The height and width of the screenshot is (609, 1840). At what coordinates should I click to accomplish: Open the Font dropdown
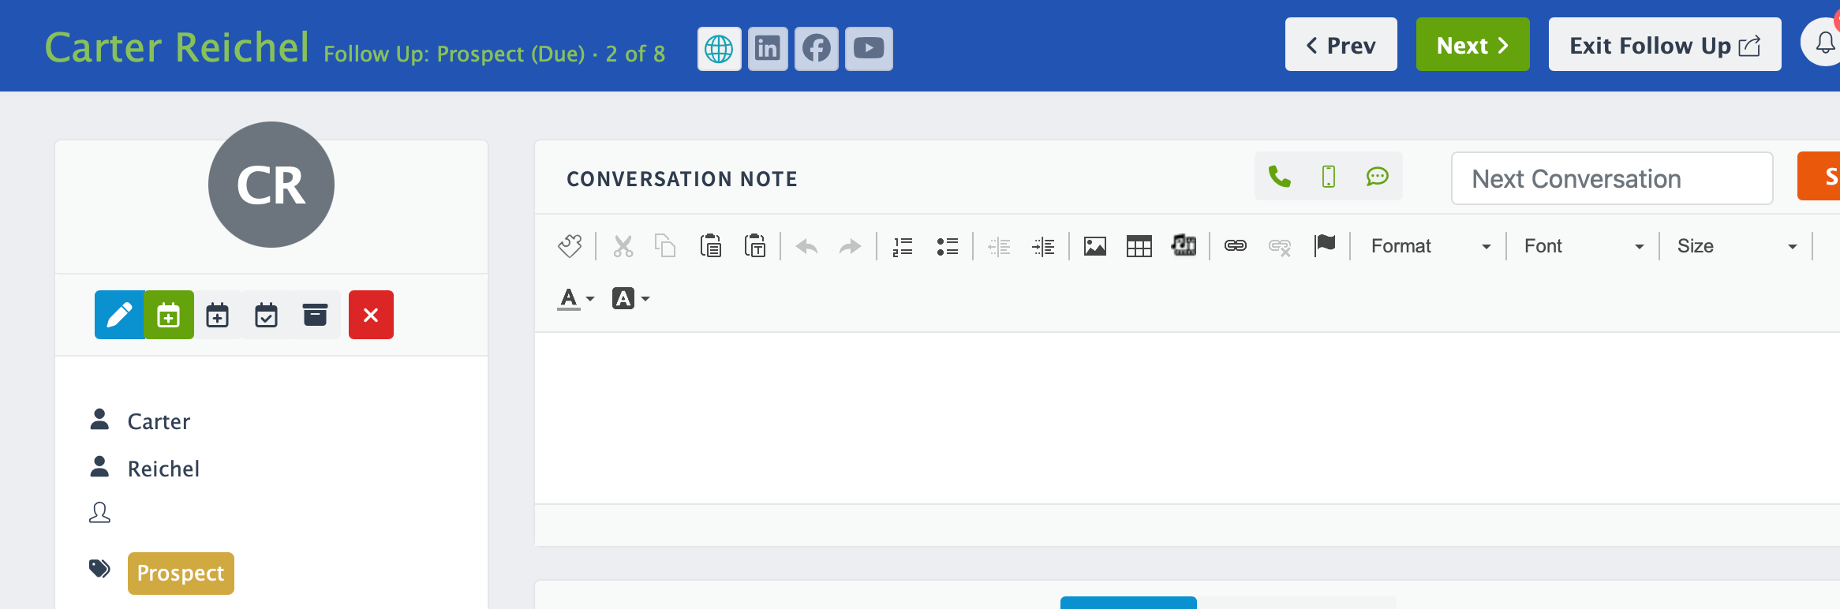click(x=1583, y=246)
